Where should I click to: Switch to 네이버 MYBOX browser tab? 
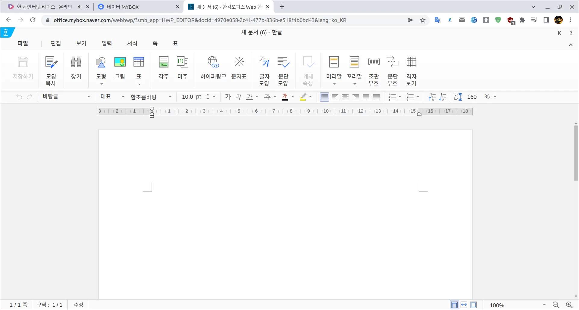pos(139,7)
